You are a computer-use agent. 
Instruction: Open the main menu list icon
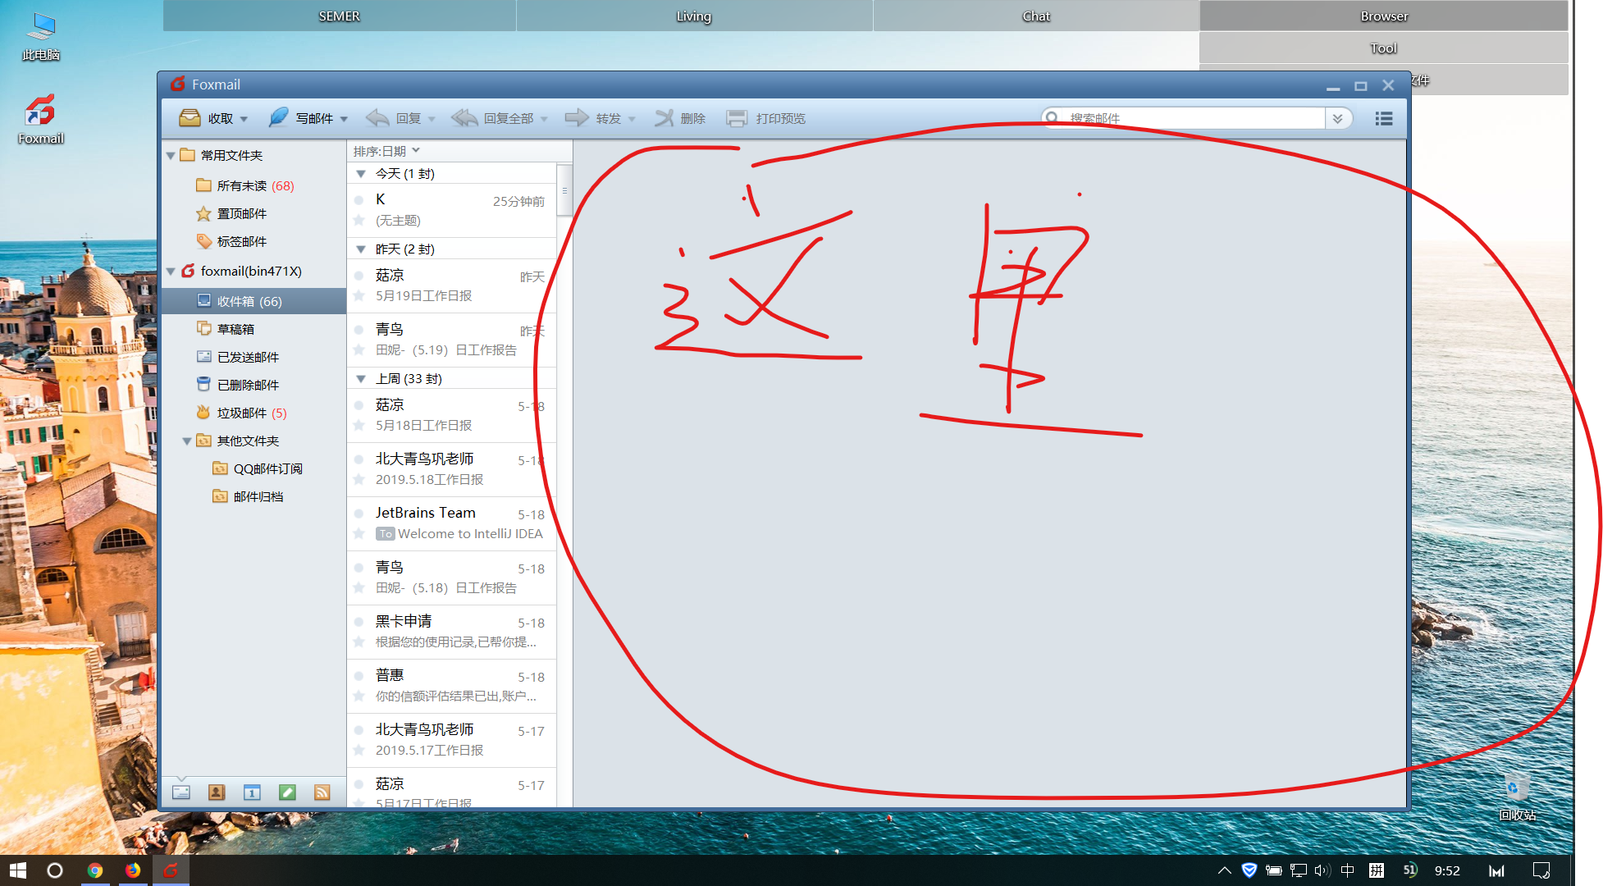click(1384, 118)
